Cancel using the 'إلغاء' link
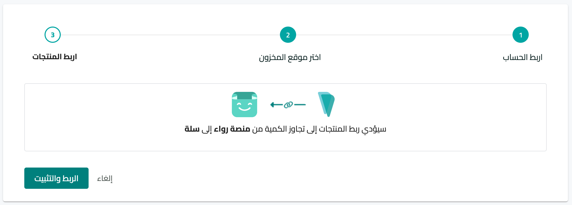Viewport: 572px width, 205px height. click(x=105, y=178)
